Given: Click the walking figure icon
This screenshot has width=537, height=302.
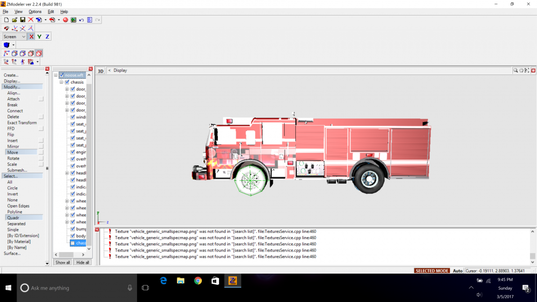Looking at the screenshot, I should (23, 62).
